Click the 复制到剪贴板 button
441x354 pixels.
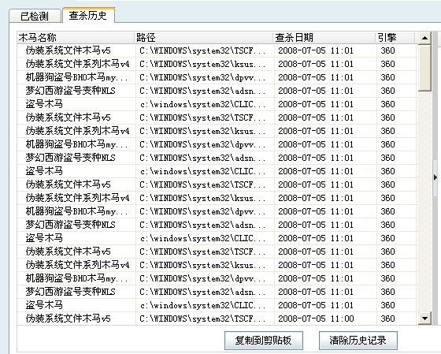point(264,341)
